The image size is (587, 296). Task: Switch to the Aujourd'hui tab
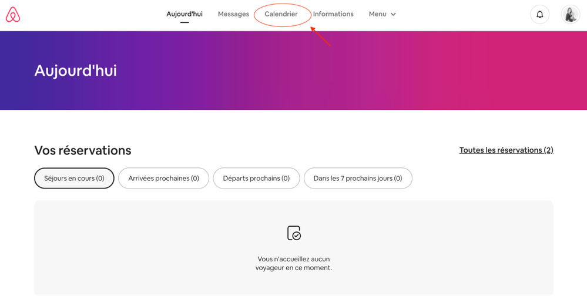pyautogui.click(x=185, y=14)
